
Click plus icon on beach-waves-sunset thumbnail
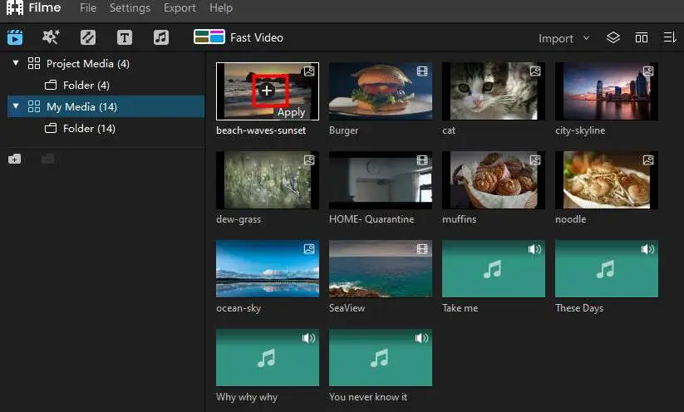pos(266,91)
